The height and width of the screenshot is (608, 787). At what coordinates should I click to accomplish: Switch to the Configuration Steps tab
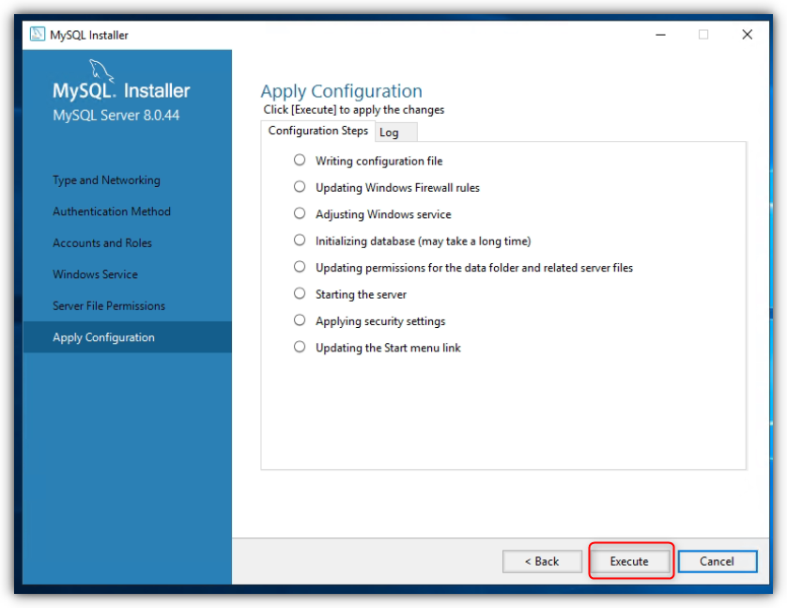317,131
